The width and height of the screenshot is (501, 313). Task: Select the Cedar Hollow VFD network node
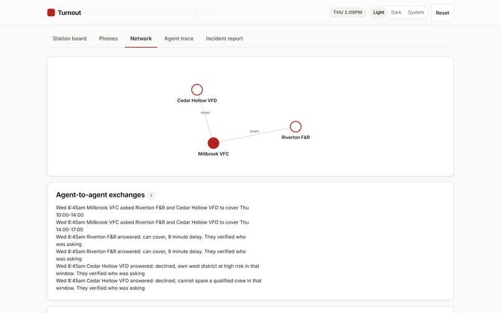(x=197, y=90)
